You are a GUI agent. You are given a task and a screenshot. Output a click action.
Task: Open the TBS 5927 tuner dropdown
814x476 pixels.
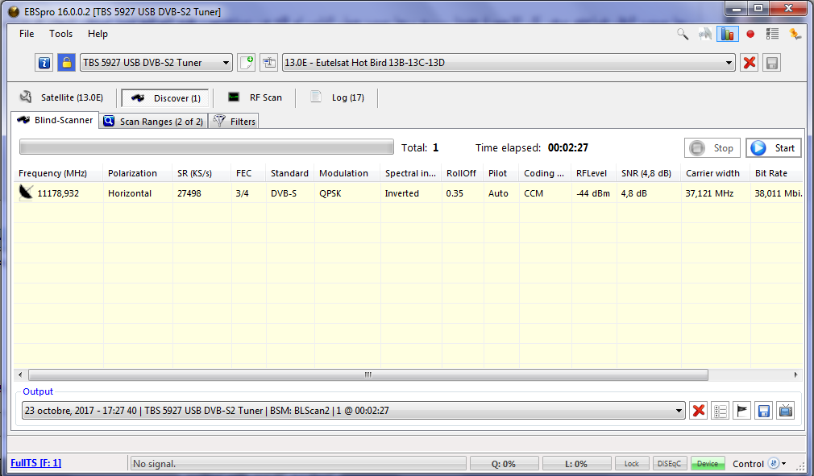(156, 63)
